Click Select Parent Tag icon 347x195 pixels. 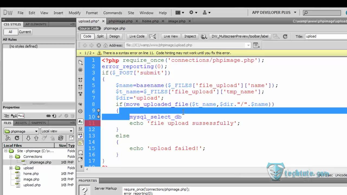coord(81,104)
